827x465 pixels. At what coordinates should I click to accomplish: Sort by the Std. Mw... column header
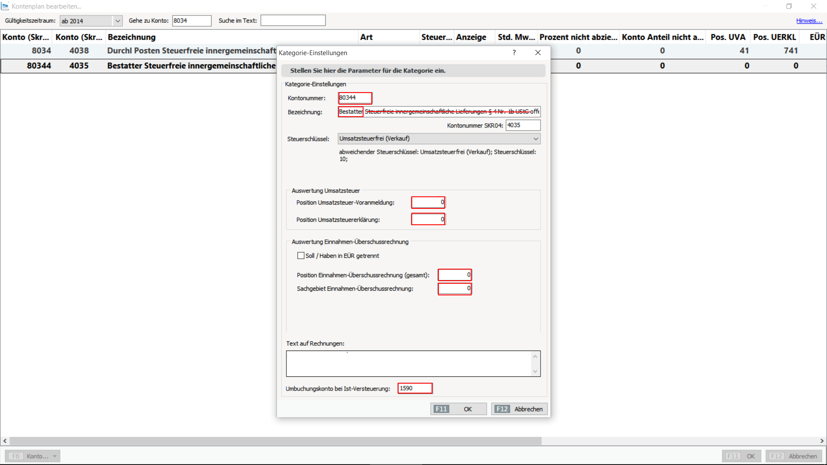516,37
